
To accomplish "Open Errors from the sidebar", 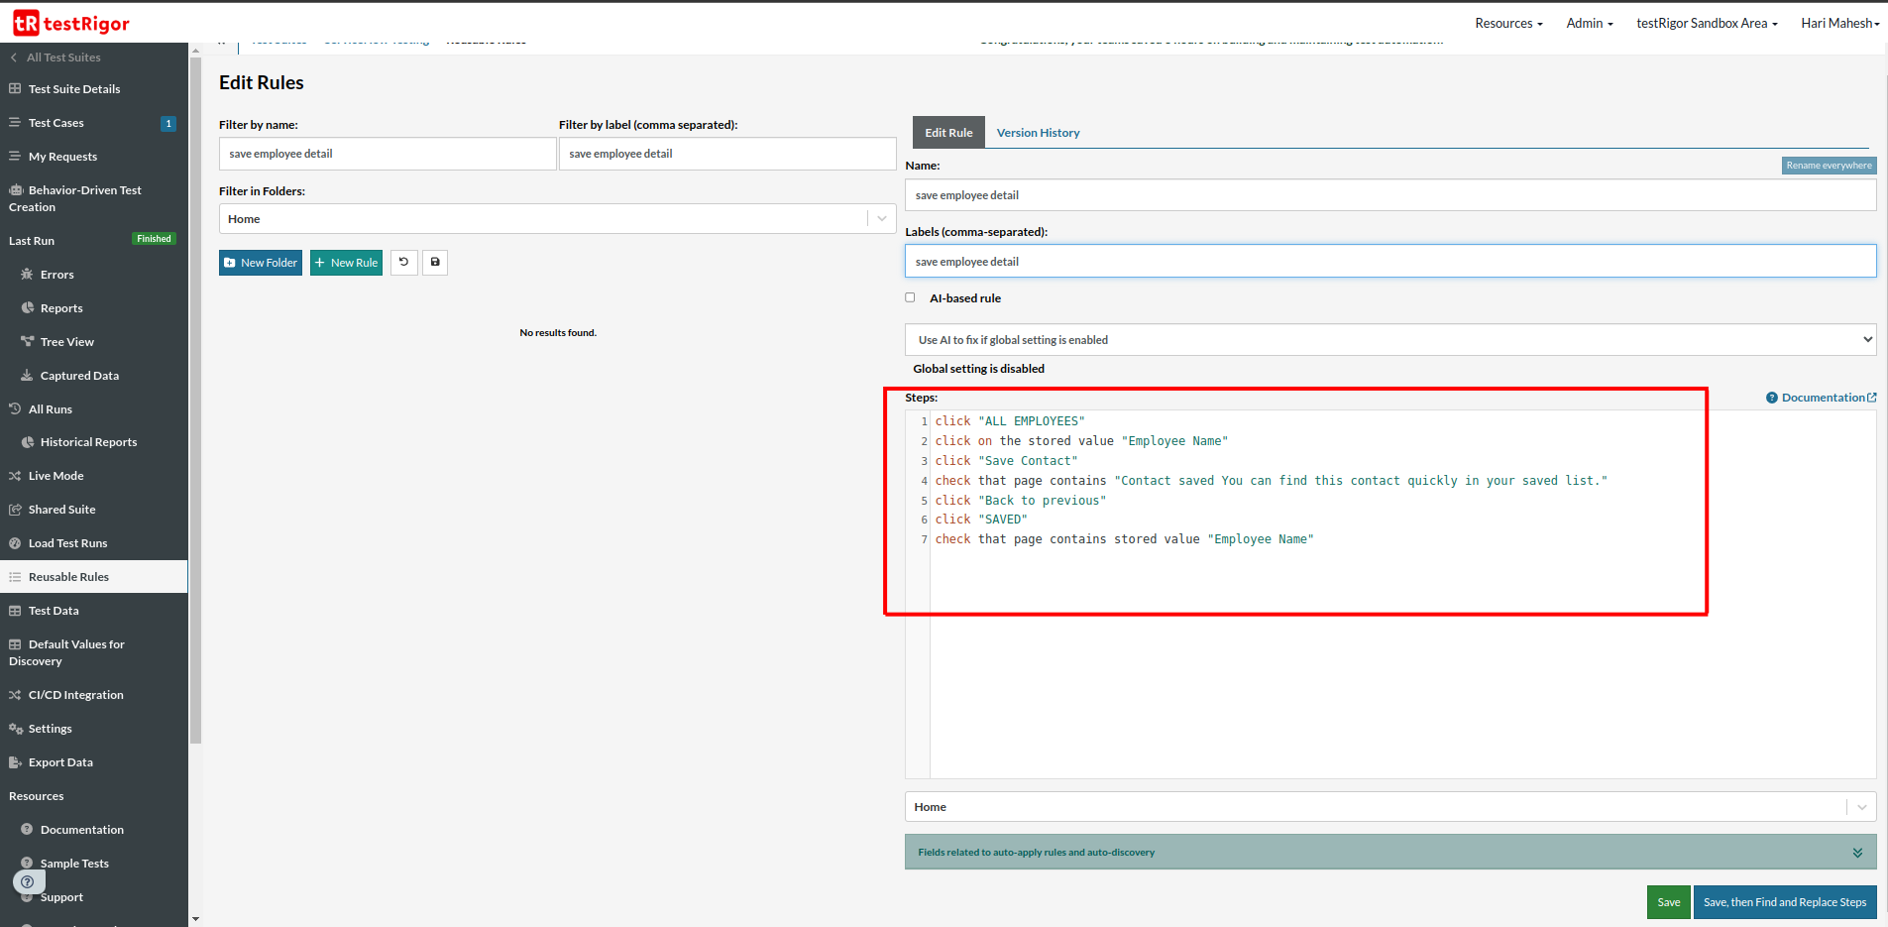I will point(56,275).
